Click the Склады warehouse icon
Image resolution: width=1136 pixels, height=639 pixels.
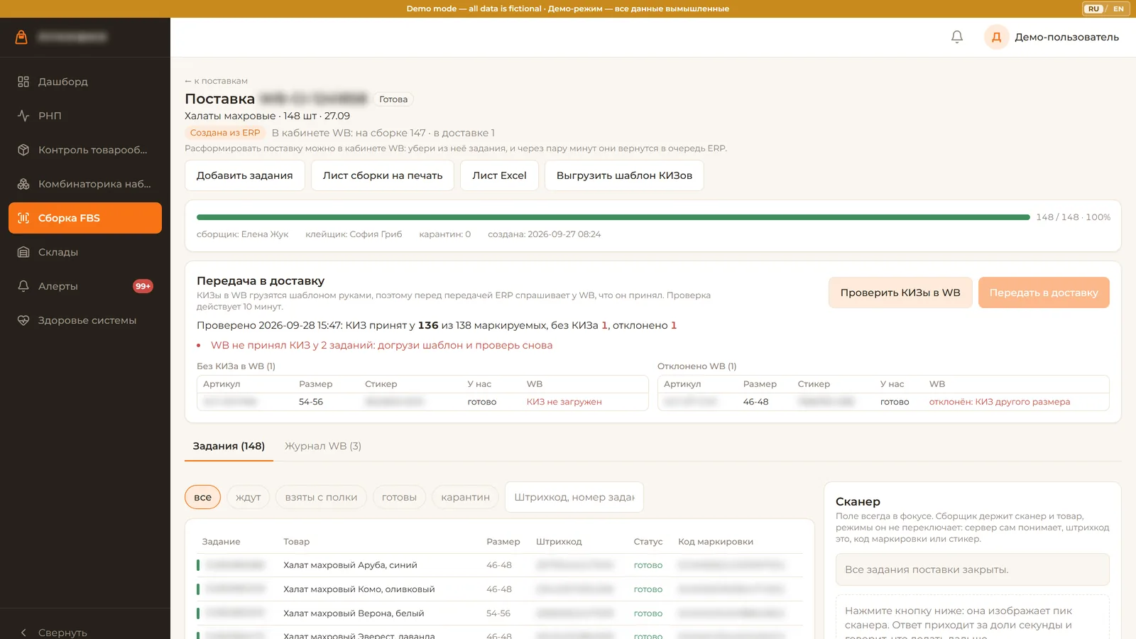point(23,252)
